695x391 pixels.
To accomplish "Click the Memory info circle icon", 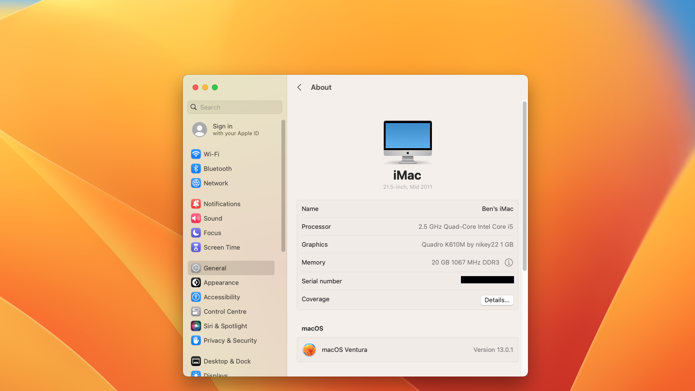I will click(x=509, y=263).
